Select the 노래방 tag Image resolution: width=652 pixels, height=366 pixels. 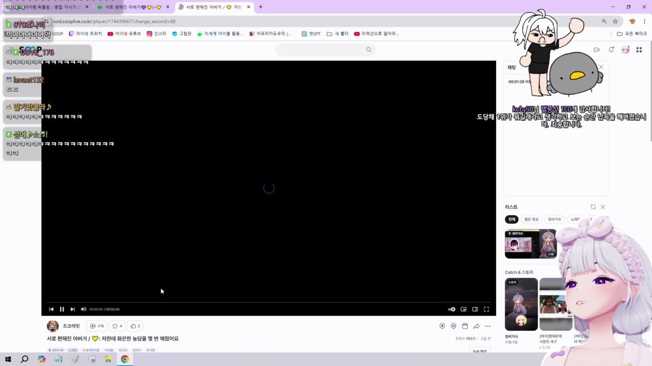tap(72, 350)
